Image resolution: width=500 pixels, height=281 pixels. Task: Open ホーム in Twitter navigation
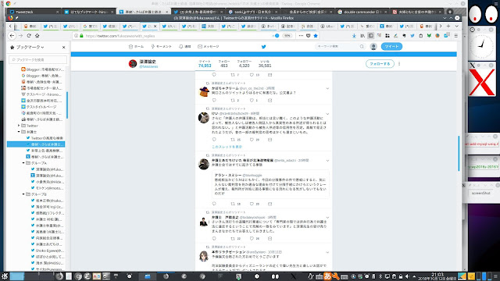(136, 47)
